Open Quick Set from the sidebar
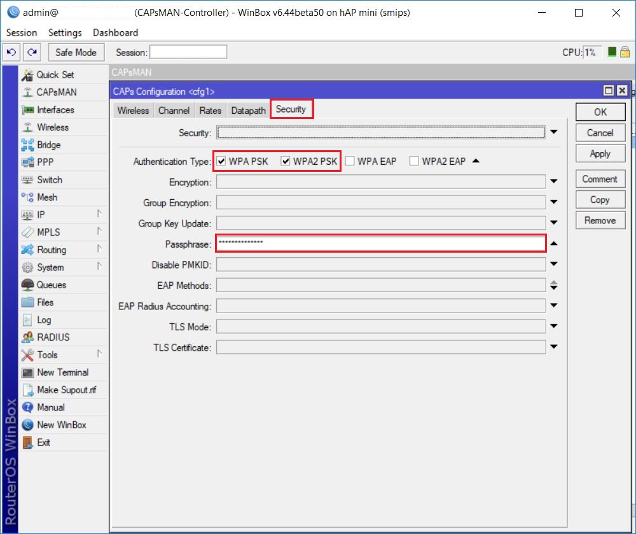 (64, 74)
